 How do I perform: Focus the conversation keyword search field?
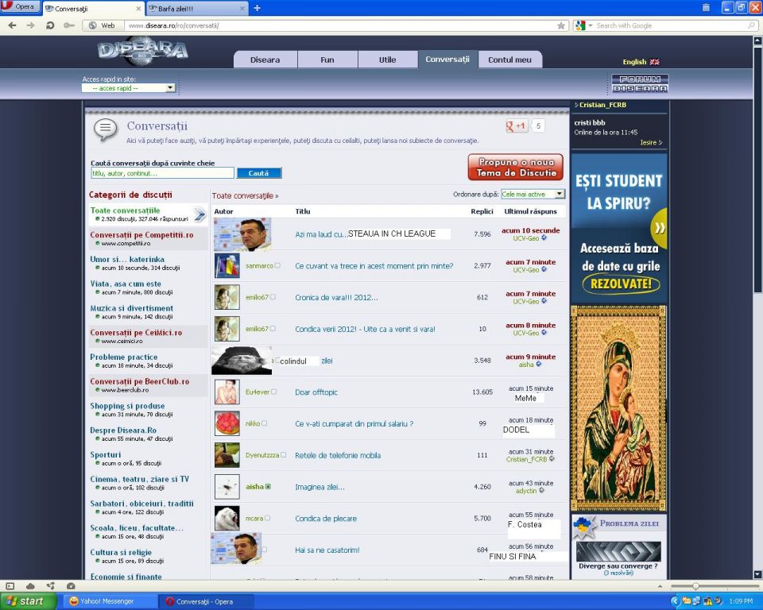pyautogui.click(x=162, y=173)
